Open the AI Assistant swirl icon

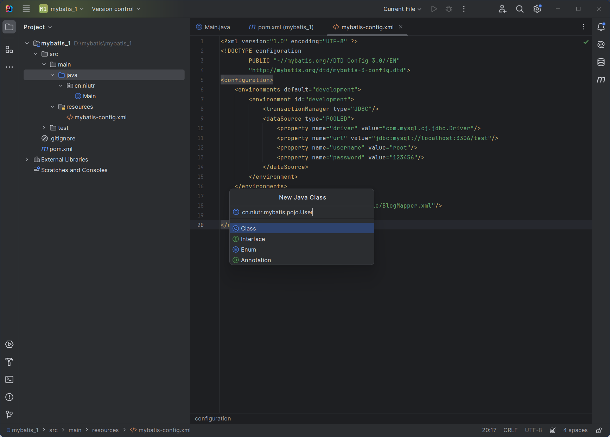pyautogui.click(x=601, y=45)
